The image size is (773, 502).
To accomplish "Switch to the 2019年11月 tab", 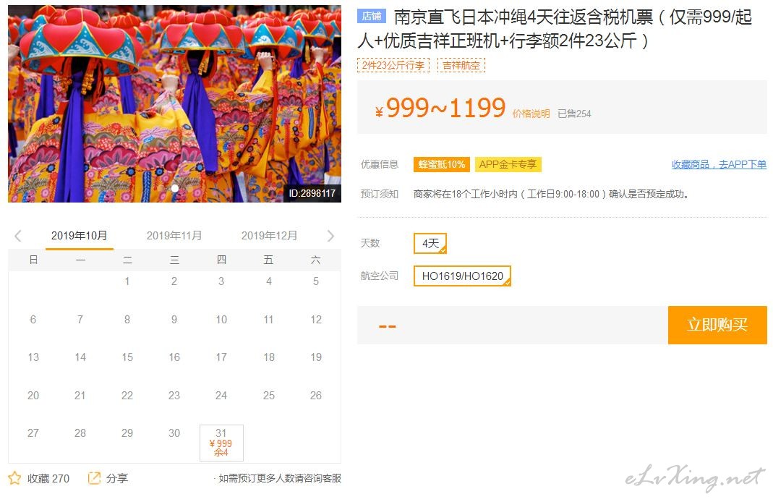I will (x=174, y=236).
